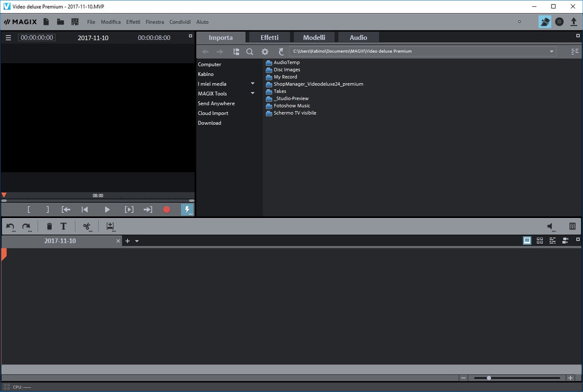583x392 pixels.
Task: Open the Condividi menu
Action: coord(180,22)
